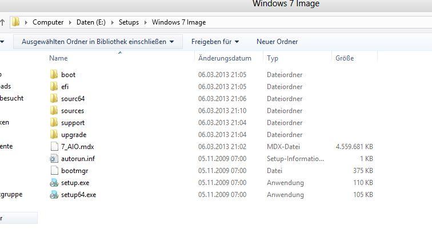Image resolution: width=432 pixels, height=249 pixels.
Task: Select the bootmgr file name
Action: click(75, 171)
